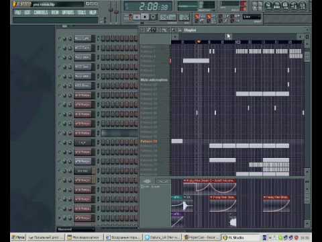This screenshot has height=242, width=322.
Task: Click the Playlist window title
Action: (190, 30)
